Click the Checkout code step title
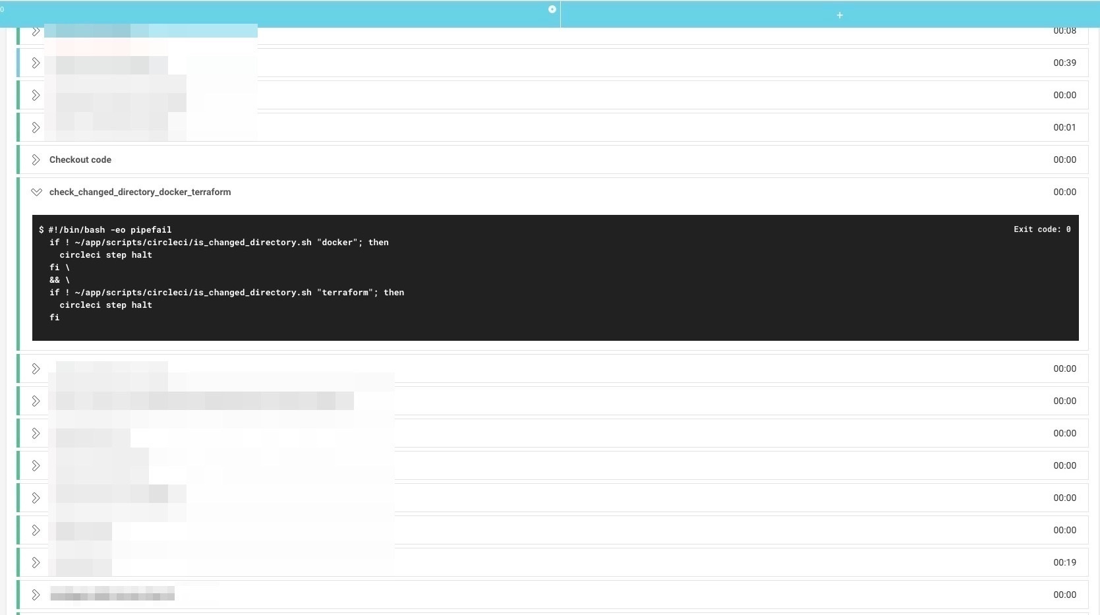 click(80, 160)
